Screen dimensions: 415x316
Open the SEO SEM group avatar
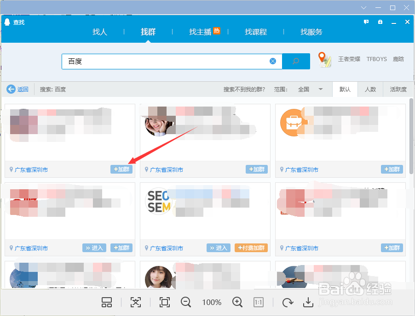pos(158,201)
